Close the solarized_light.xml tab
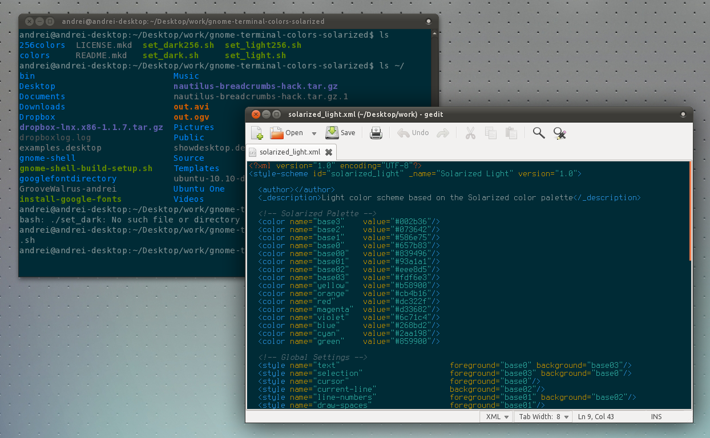The height and width of the screenshot is (438, 710). tap(329, 152)
